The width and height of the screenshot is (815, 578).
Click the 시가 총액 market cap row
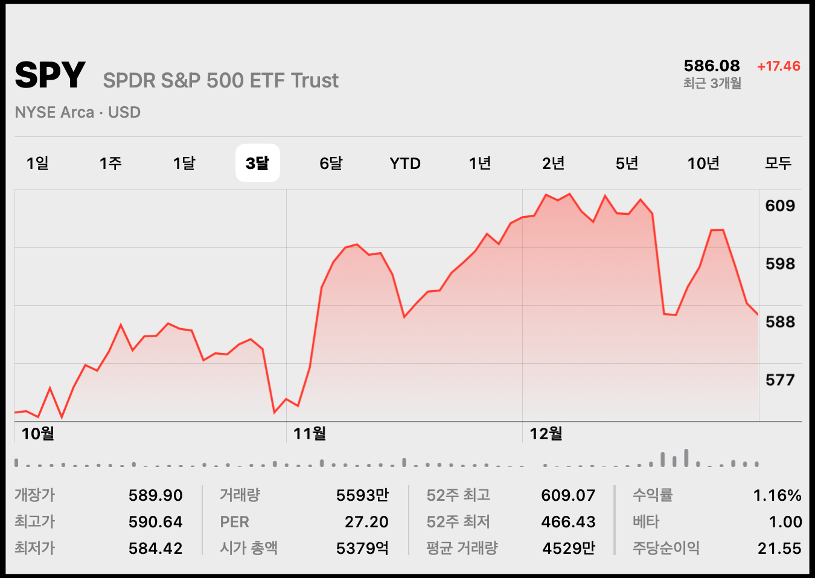tap(304, 548)
